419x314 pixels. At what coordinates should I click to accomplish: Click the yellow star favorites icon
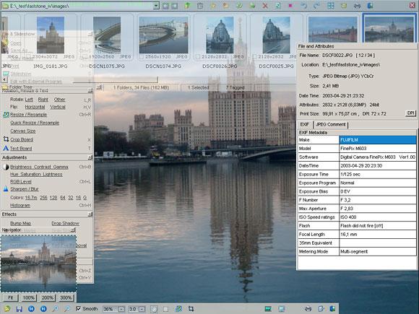tap(213, 6)
